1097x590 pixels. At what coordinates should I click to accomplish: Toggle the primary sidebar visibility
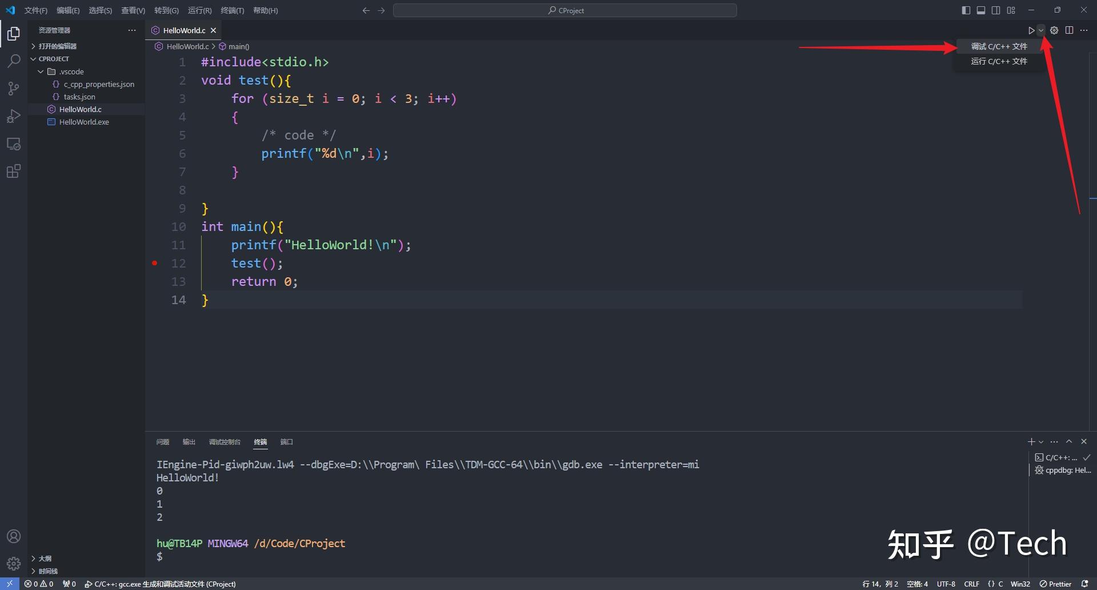pyautogui.click(x=966, y=10)
